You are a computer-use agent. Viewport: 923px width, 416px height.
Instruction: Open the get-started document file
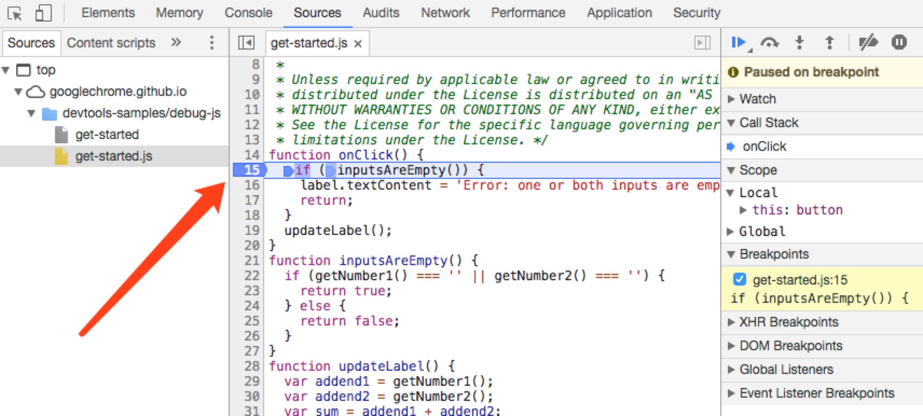(x=107, y=134)
